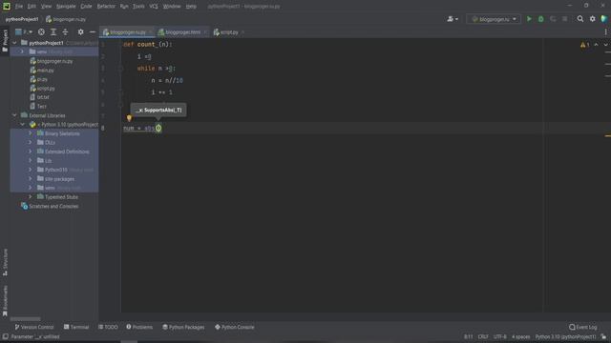Open the Edit menu
The image size is (611, 343).
coord(32,7)
